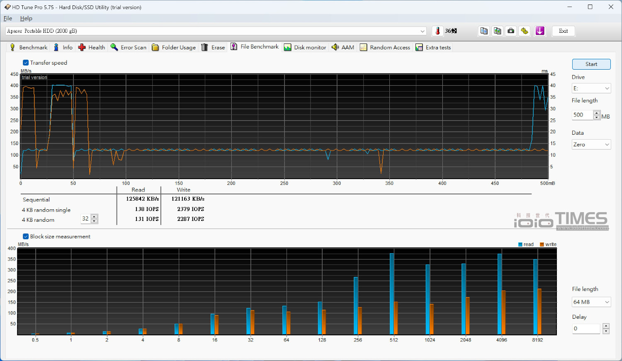
Task: Click the red cross Health tab icon
Action: tap(82, 47)
